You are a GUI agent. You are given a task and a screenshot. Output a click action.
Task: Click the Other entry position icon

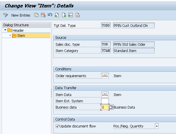[x=71, y=15]
